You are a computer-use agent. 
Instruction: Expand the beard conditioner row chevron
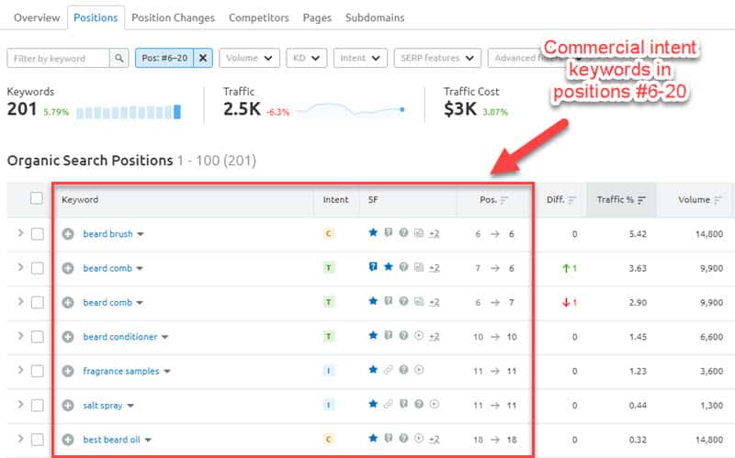point(20,336)
